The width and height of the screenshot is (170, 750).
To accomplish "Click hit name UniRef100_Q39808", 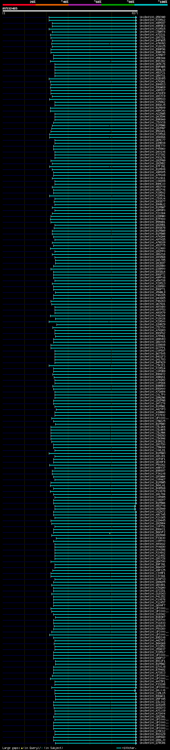I will pos(152,345).
